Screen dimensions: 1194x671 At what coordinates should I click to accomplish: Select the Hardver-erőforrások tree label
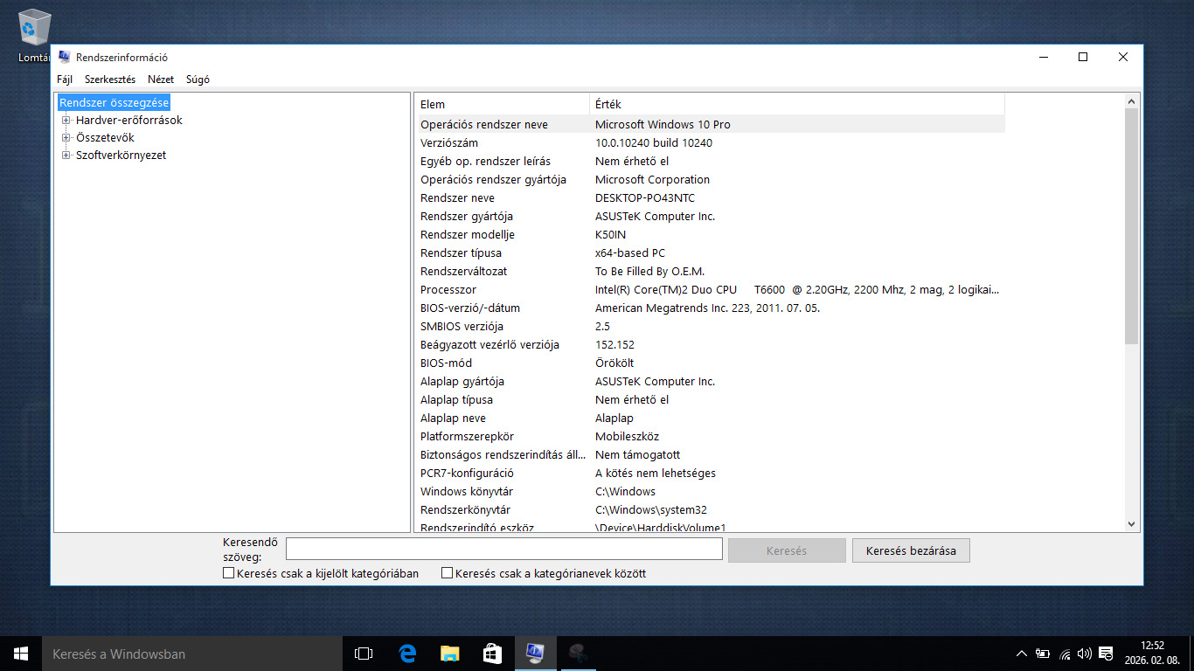click(x=129, y=121)
